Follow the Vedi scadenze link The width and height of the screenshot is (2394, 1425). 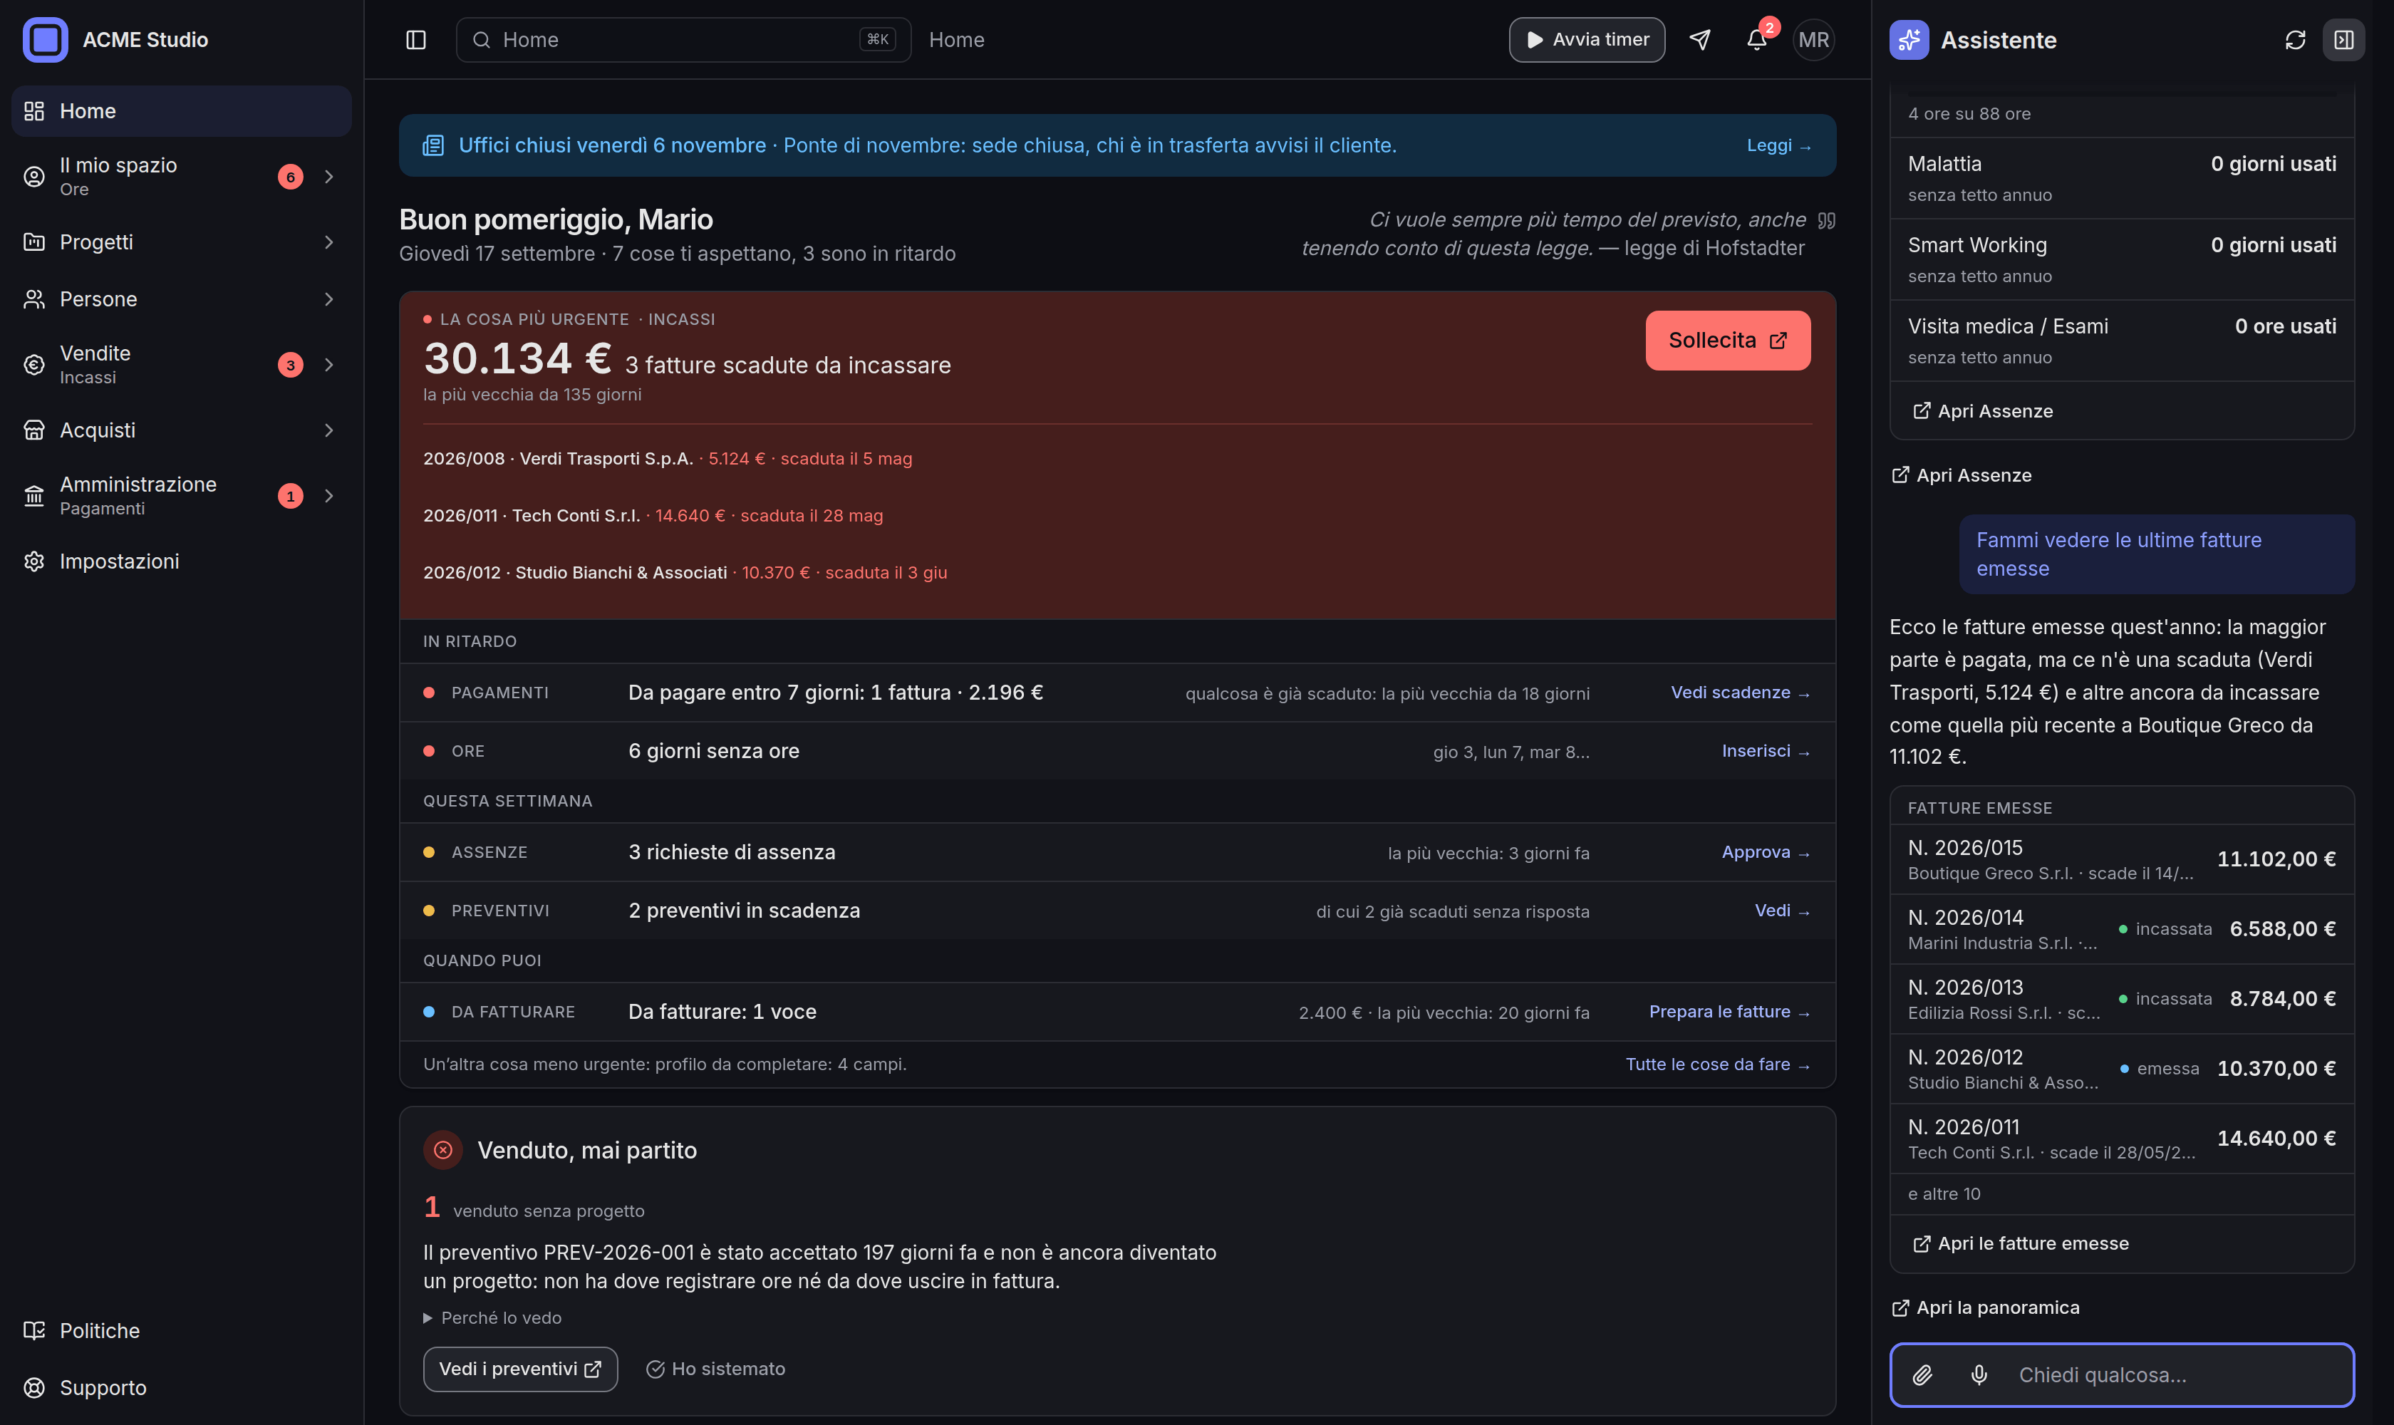coord(1740,693)
